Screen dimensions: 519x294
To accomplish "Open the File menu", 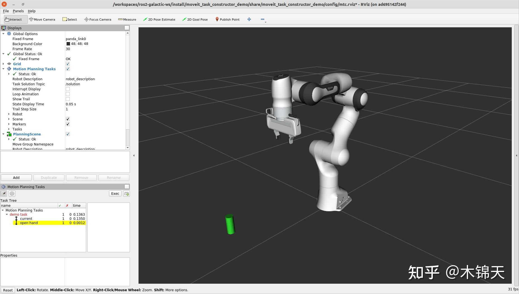I will (x=6, y=11).
